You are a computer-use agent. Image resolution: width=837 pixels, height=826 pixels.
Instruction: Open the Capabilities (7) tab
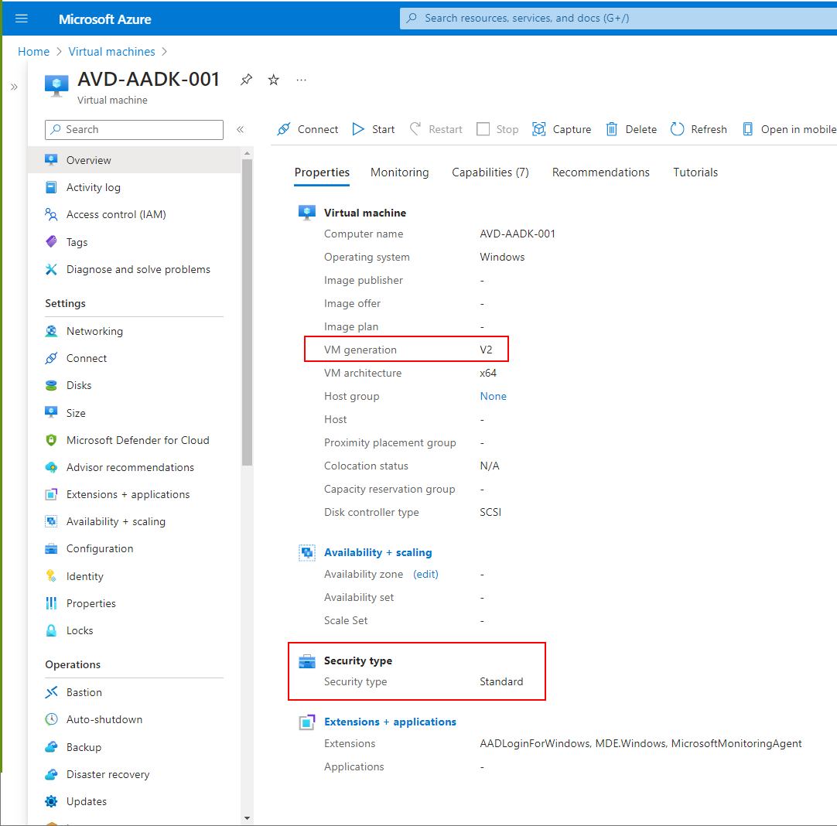[x=490, y=172]
